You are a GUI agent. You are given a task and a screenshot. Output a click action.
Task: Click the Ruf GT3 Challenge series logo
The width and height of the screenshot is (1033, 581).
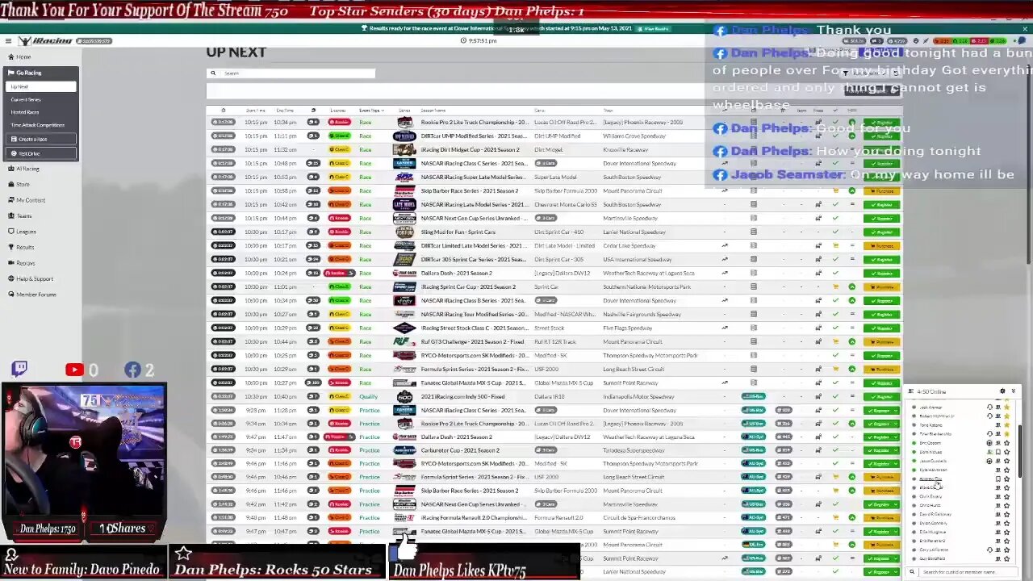tap(404, 342)
